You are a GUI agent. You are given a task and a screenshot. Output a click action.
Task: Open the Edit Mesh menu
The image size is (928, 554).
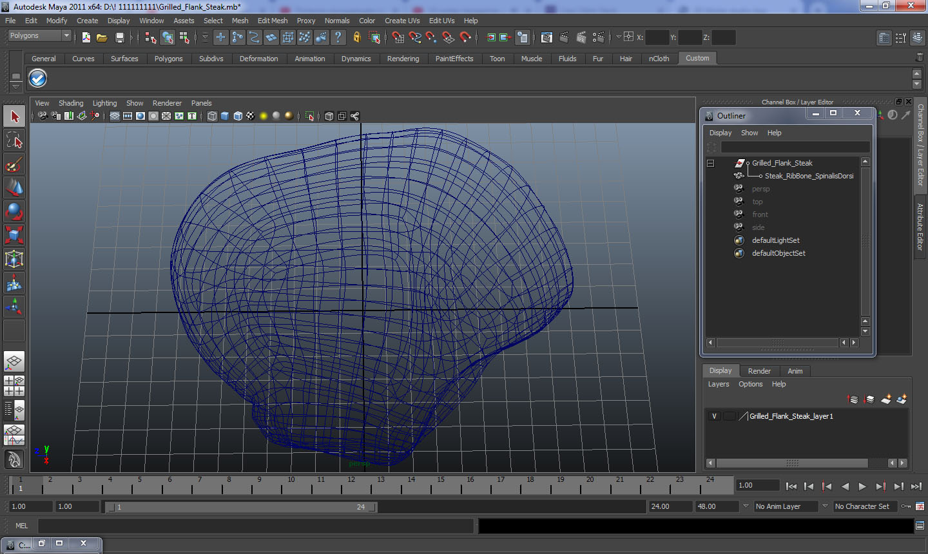pos(272,21)
